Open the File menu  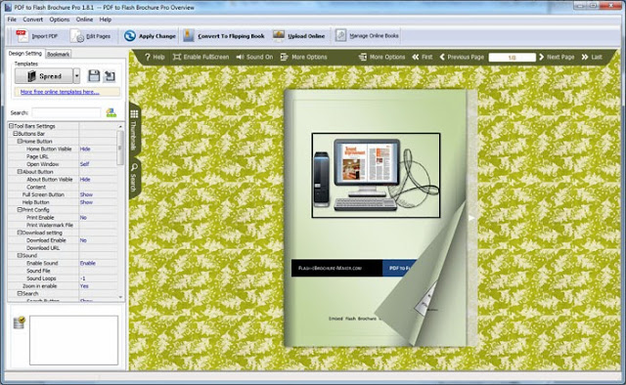(12, 20)
